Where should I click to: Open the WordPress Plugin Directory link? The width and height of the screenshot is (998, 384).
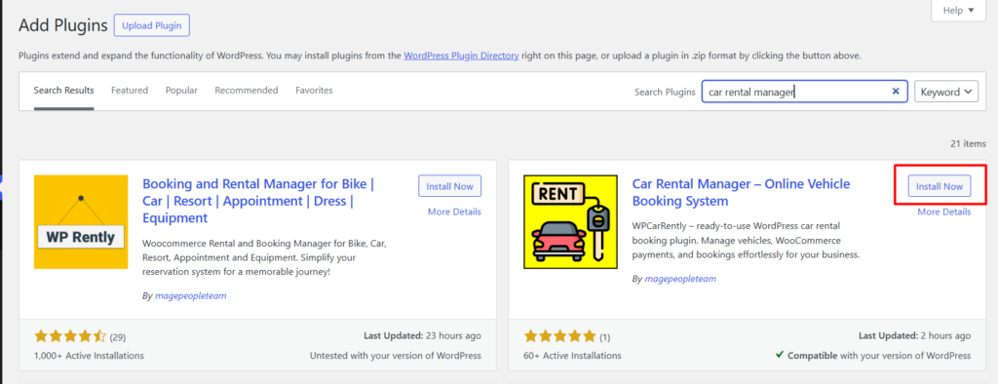pyautogui.click(x=461, y=56)
